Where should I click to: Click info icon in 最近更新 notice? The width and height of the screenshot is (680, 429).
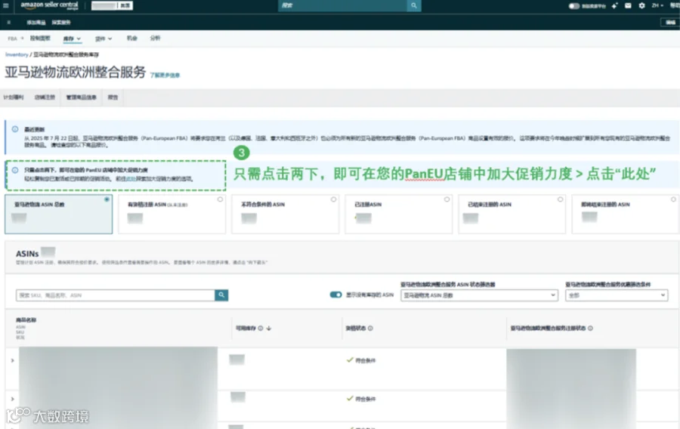(x=15, y=129)
